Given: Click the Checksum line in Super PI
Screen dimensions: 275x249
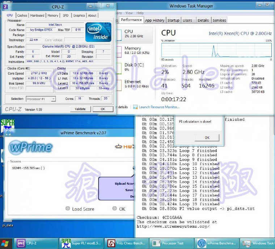Looking at the screenshot, I should click(x=159, y=217).
